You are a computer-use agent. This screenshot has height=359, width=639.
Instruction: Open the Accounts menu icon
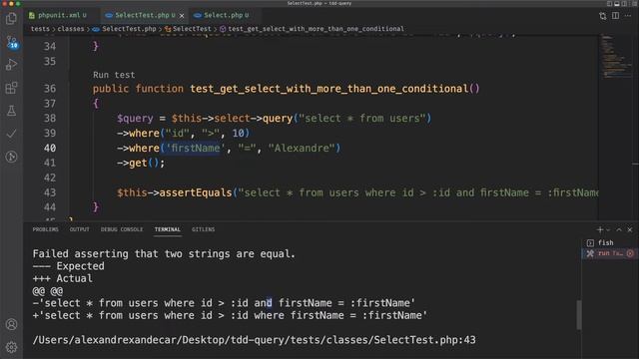(x=11, y=324)
